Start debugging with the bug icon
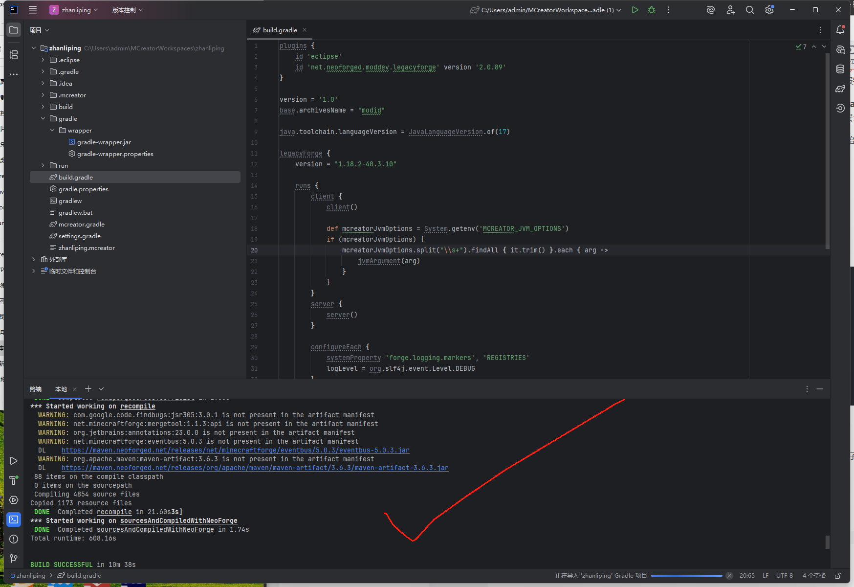 652,10
